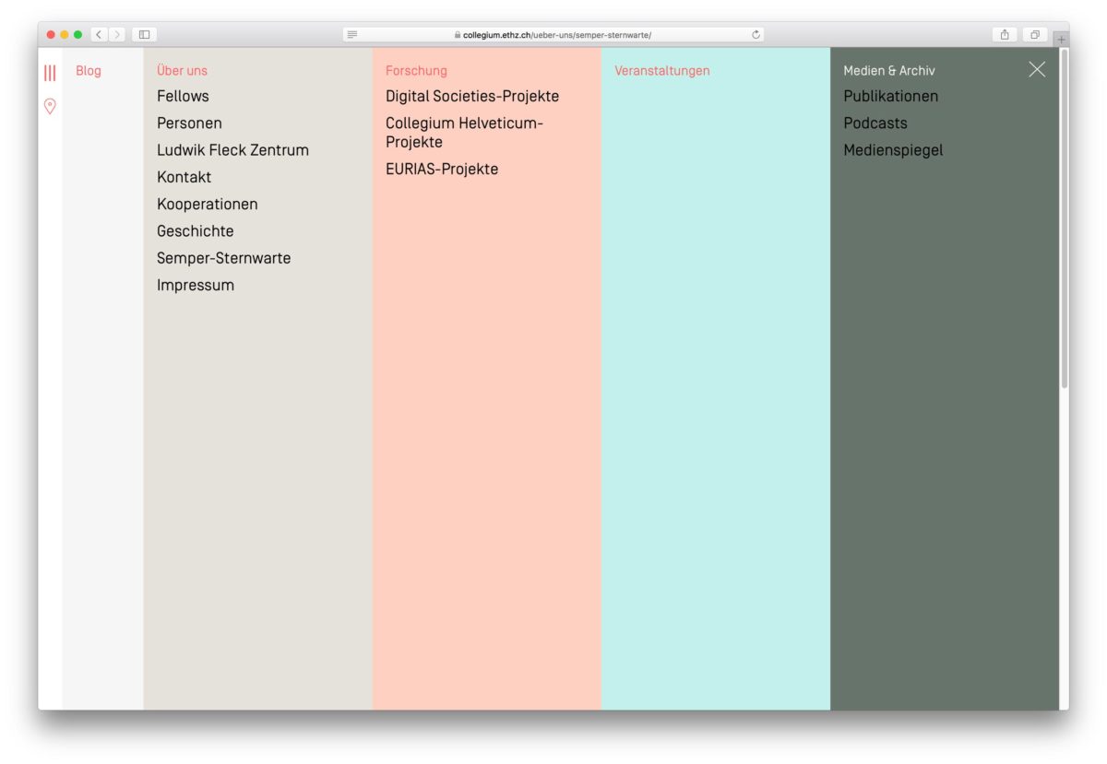This screenshot has width=1107, height=764.
Task: Close the navigation menu with the X icon
Action: 1037,70
